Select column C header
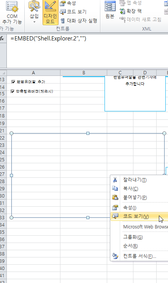168x283 pixels. pyautogui.click(x=120, y=73)
